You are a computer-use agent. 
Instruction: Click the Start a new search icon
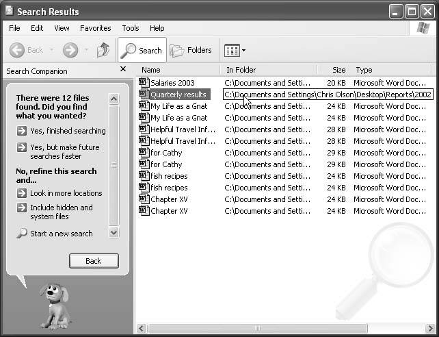pyautogui.click(x=22, y=234)
